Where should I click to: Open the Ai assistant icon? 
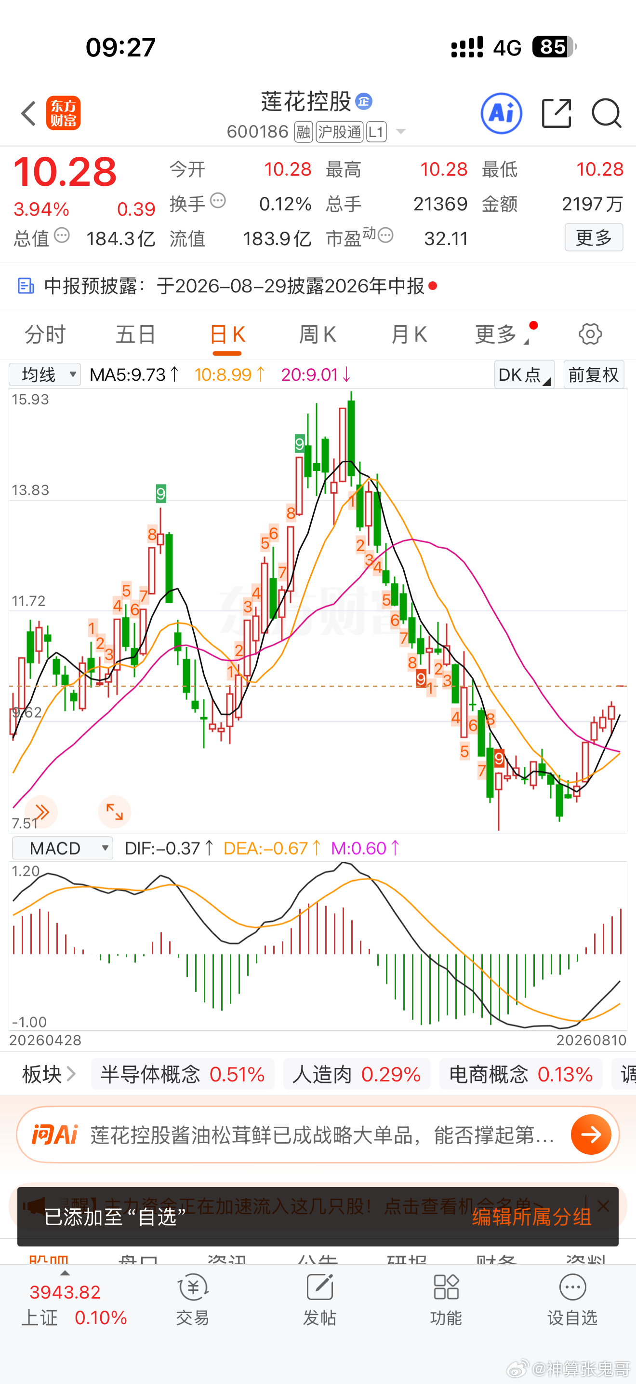click(502, 113)
